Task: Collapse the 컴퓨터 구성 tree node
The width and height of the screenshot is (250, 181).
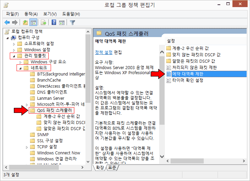Action: pos(7,38)
